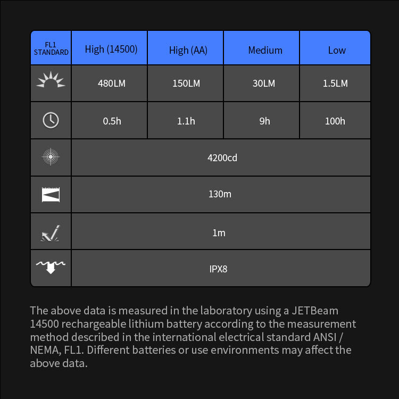Screen dimensions: 399x399
Task: Click the beam distance icon
Action: coord(51,194)
